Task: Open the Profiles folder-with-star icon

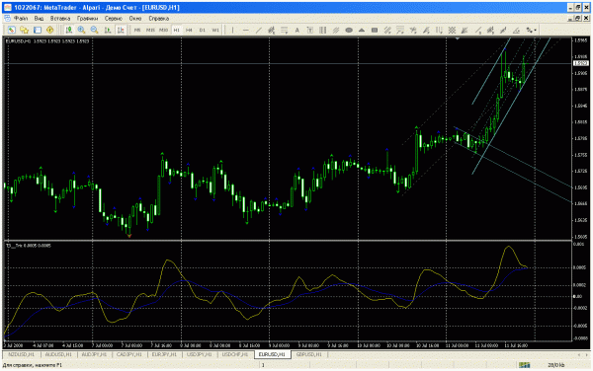Action: coord(24,30)
